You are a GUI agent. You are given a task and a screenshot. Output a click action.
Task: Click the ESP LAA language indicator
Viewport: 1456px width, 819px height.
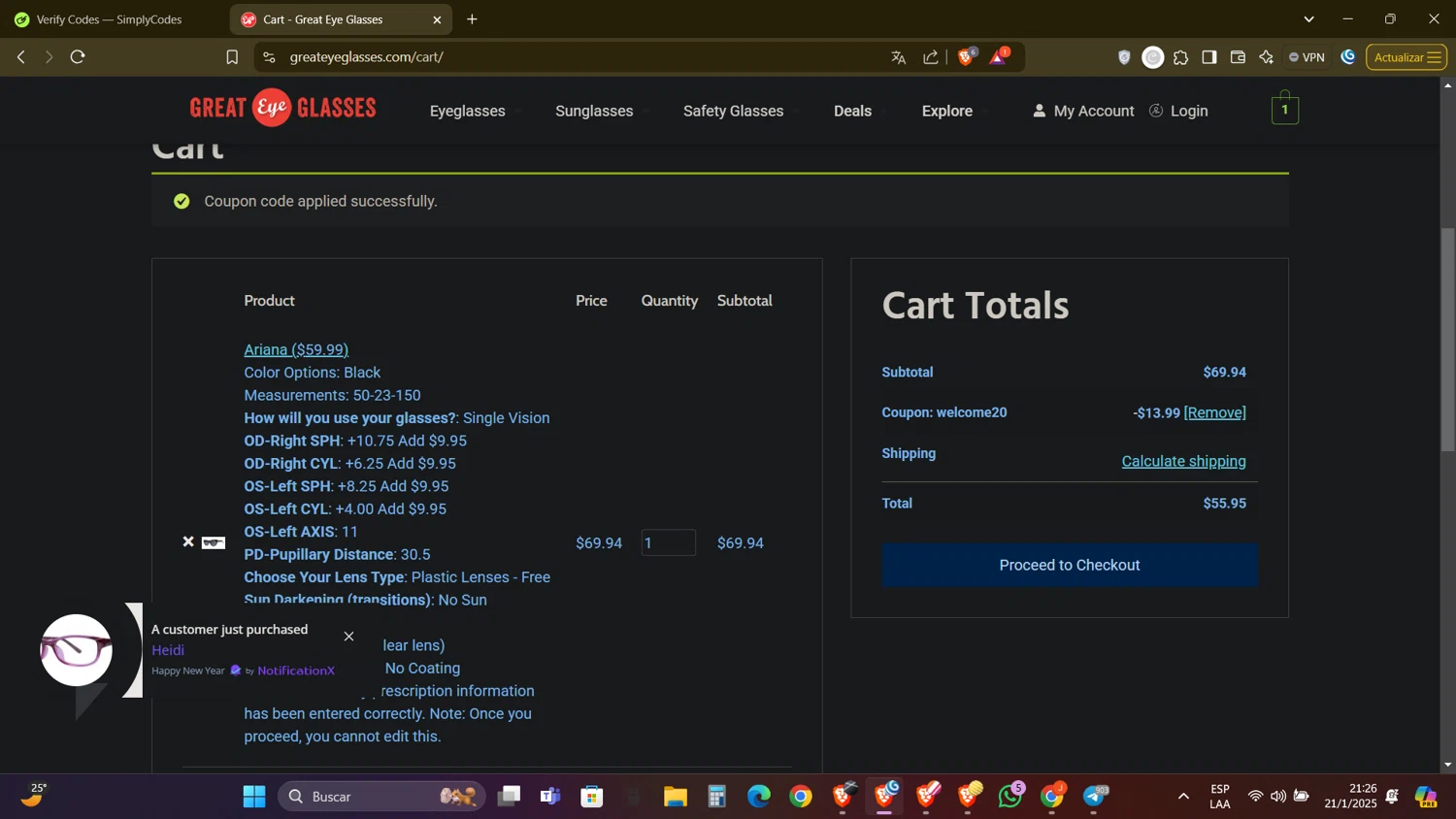[x=1220, y=797]
